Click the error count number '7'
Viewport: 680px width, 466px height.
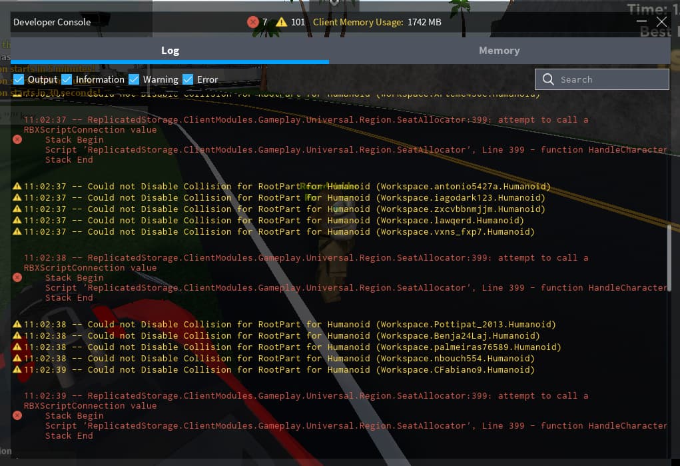click(264, 22)
